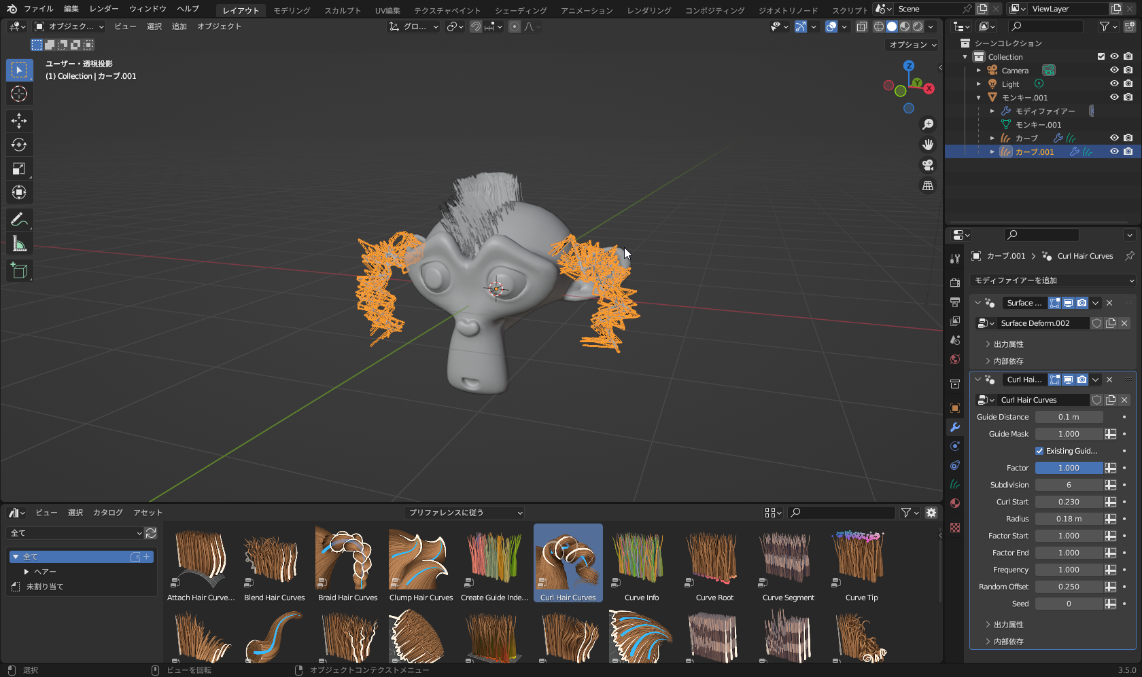The height and width of the screenshot is (677, 1142).
Task: Open Material properties tab icon
Action: click(955, 503)
